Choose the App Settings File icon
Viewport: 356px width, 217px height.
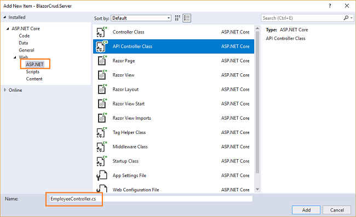tap(102, 175)
